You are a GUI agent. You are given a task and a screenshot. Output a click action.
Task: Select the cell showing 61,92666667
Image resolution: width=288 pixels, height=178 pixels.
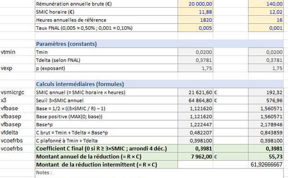point(266,165)
